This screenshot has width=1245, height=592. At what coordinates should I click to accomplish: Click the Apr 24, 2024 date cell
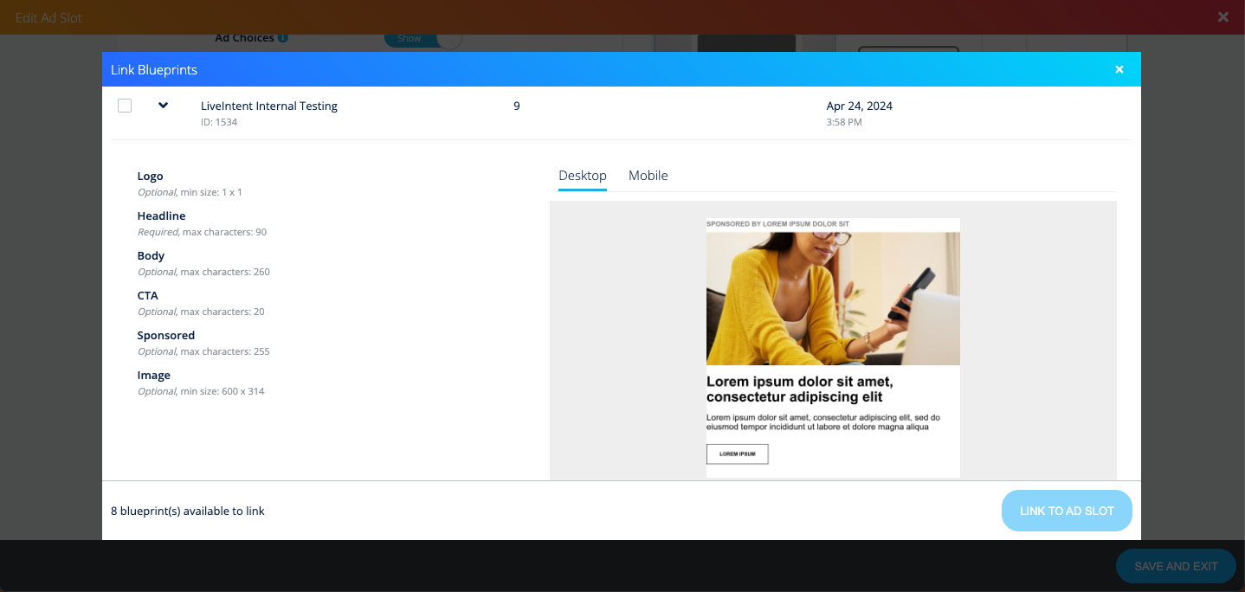click(859, 106)
